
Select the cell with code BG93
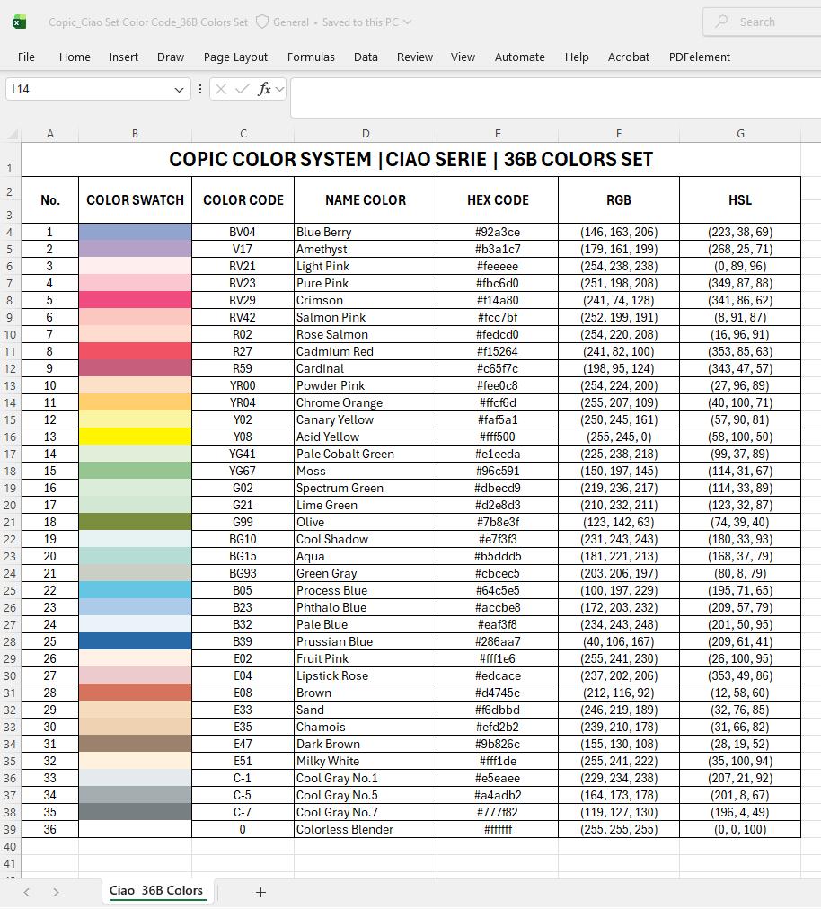(x=243, y=573)
